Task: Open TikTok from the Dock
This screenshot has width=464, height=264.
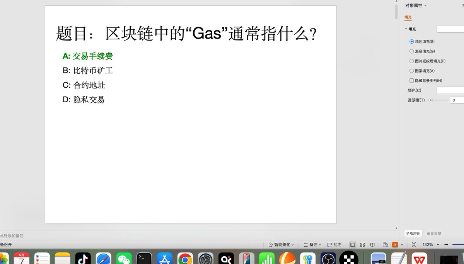Action: coord(83,259)
